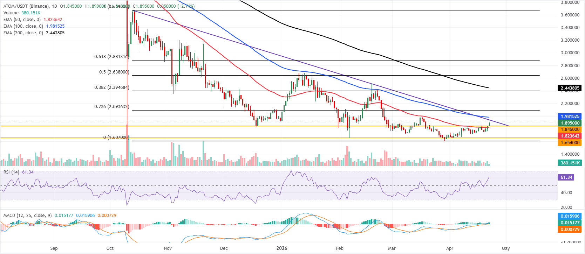Select the green 1.895000 current price tag

pos(570,123)
